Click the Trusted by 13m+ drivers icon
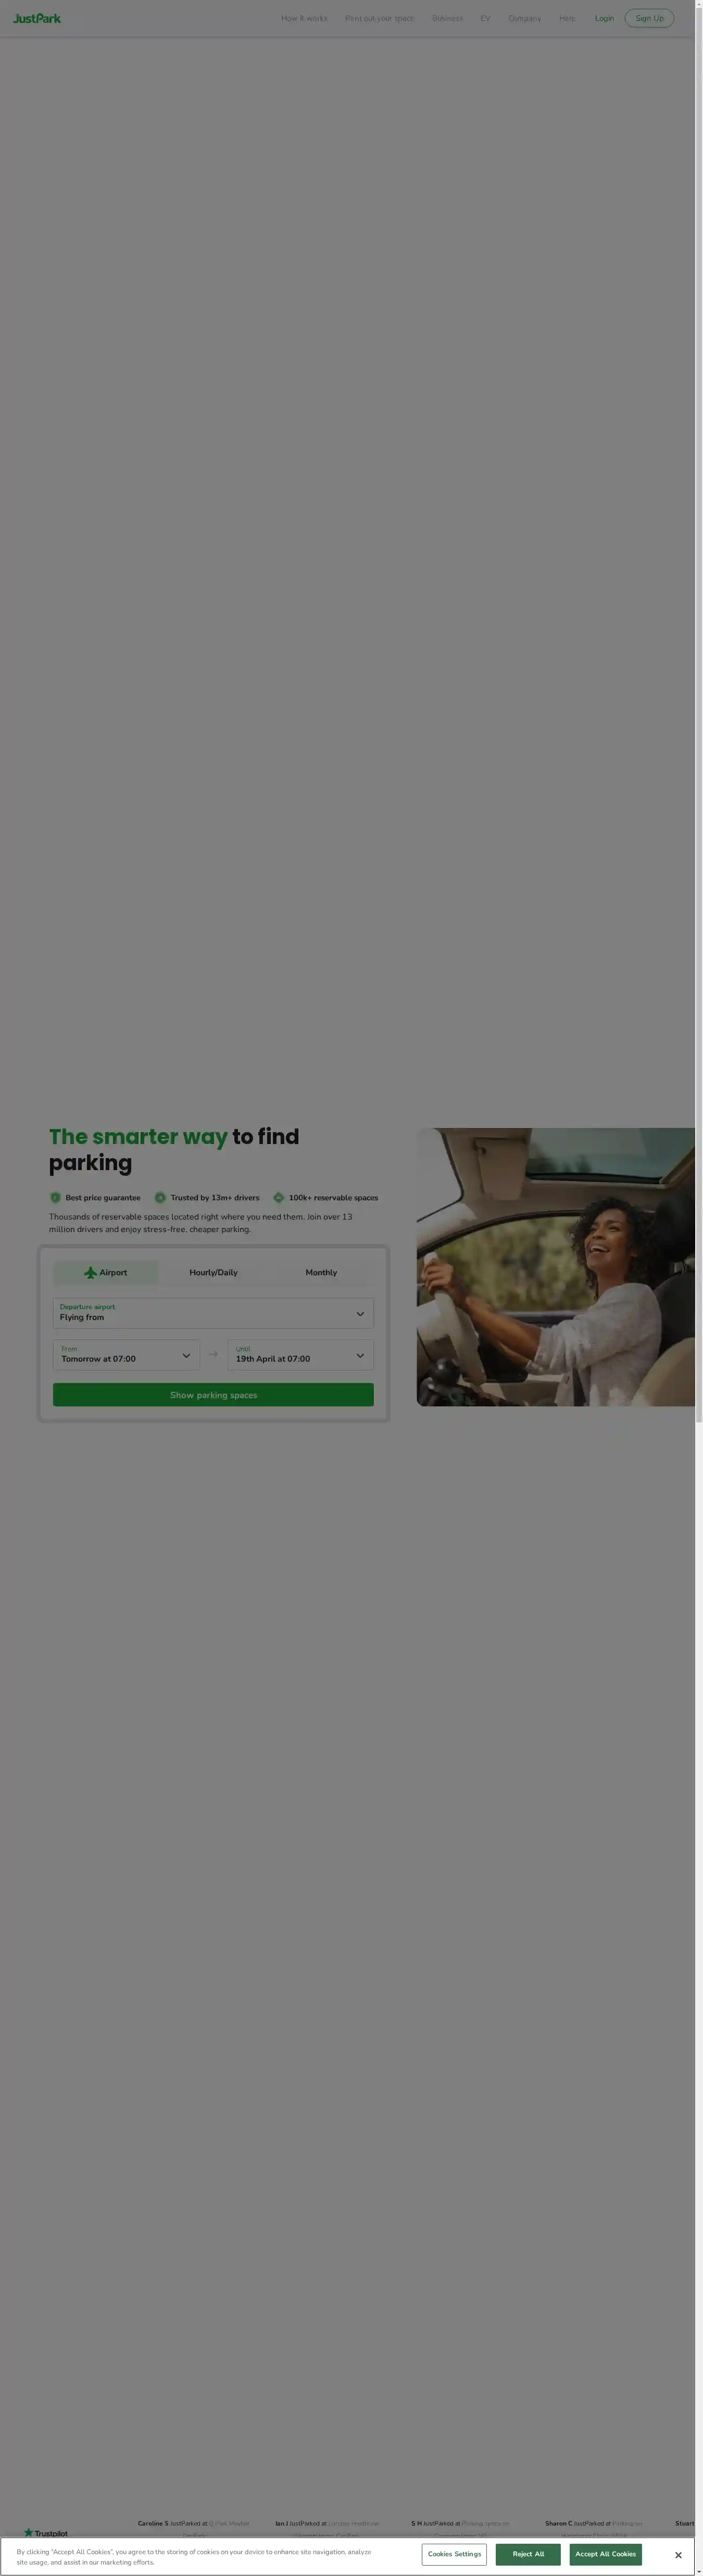Image resolution: width=703 pixels, height=2576 pixels. click(160, 1197)
